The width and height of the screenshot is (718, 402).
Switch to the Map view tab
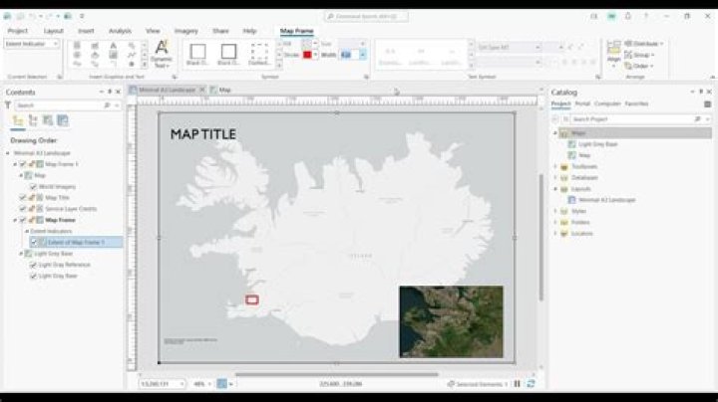[224, 90]
